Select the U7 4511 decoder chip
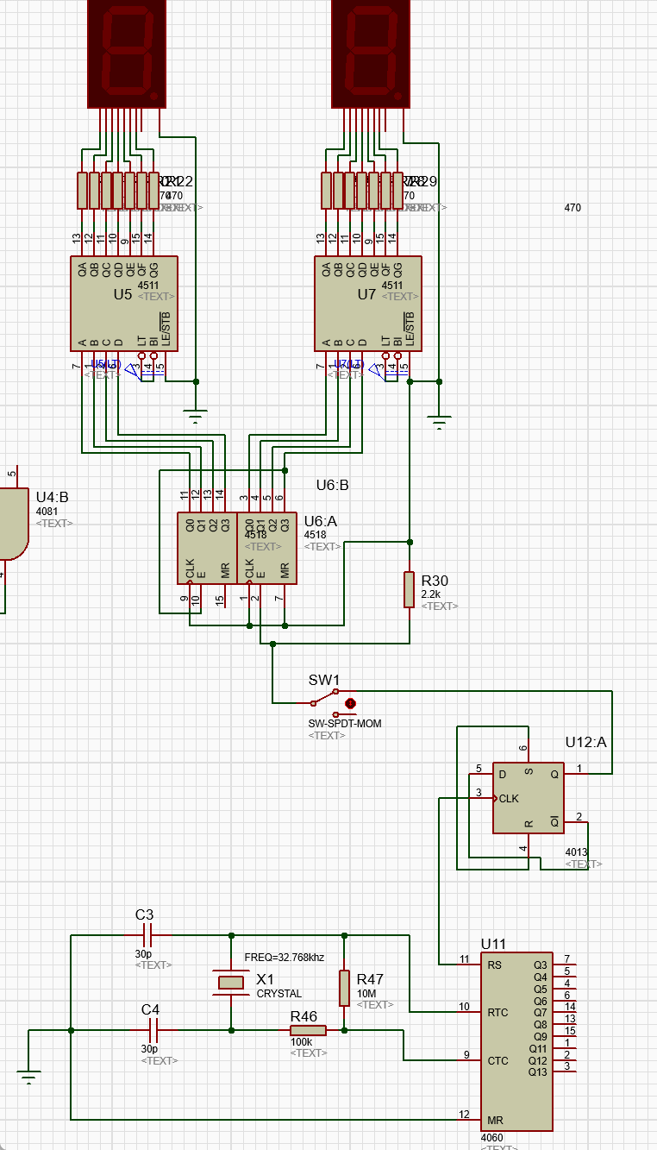This screenshot has width=657, height=1150. pyautogui.click(x=367, y=303)
